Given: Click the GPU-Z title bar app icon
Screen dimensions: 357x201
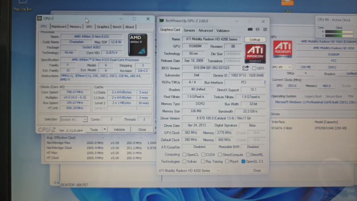Looking at the screenshot, I should (162, 21).
